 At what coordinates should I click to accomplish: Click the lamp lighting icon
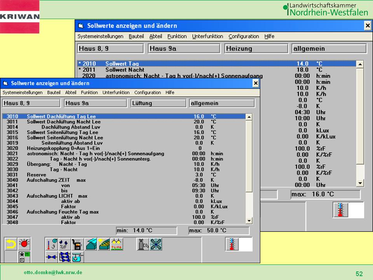click(x=117, y=245)
